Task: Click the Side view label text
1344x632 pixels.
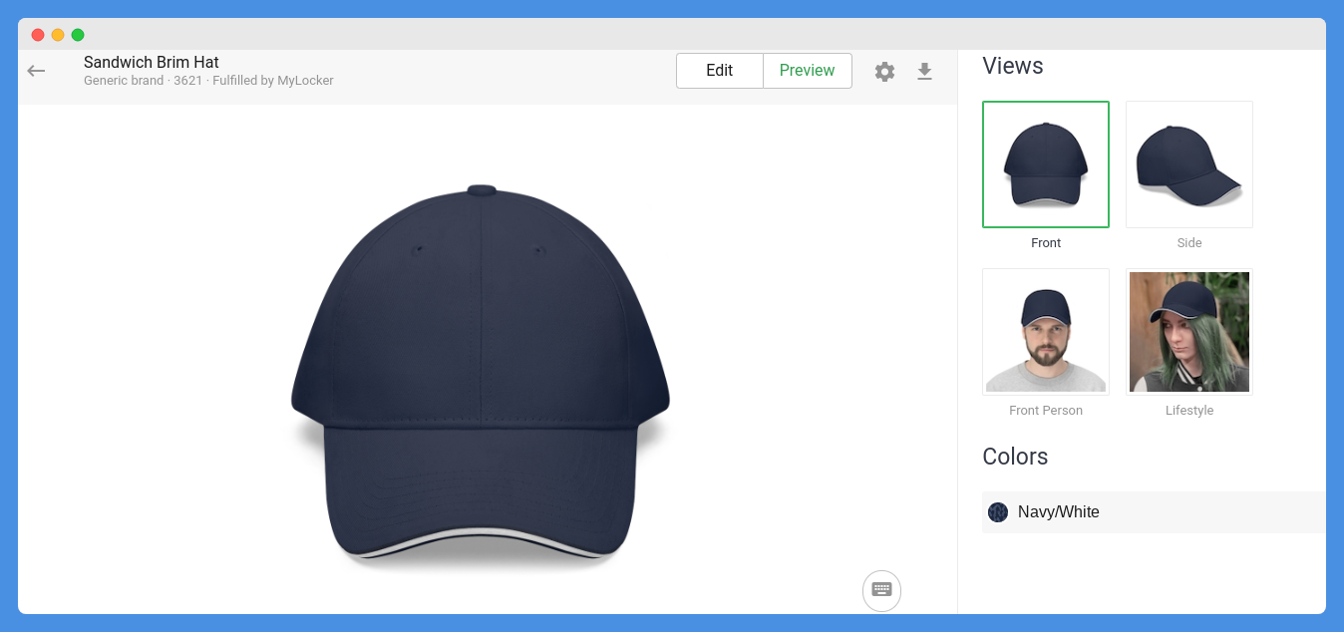Action: 1189,243
